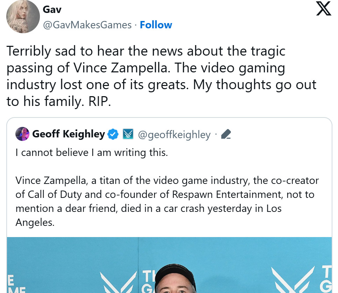Click Gav's tweet text about Vince Zampella
Screen dimensions: 338x293
coord(161,76)
